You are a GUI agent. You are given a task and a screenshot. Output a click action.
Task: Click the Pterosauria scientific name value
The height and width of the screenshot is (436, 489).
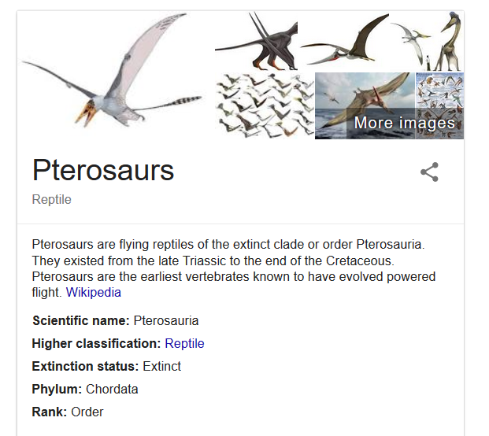click(x=166, y=320)
